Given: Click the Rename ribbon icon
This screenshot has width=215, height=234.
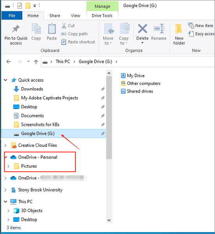Looking at the screenshot, I should [159, 29].
